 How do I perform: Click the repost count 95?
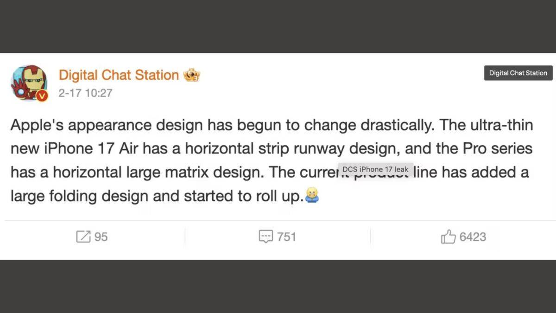point(101,237)
